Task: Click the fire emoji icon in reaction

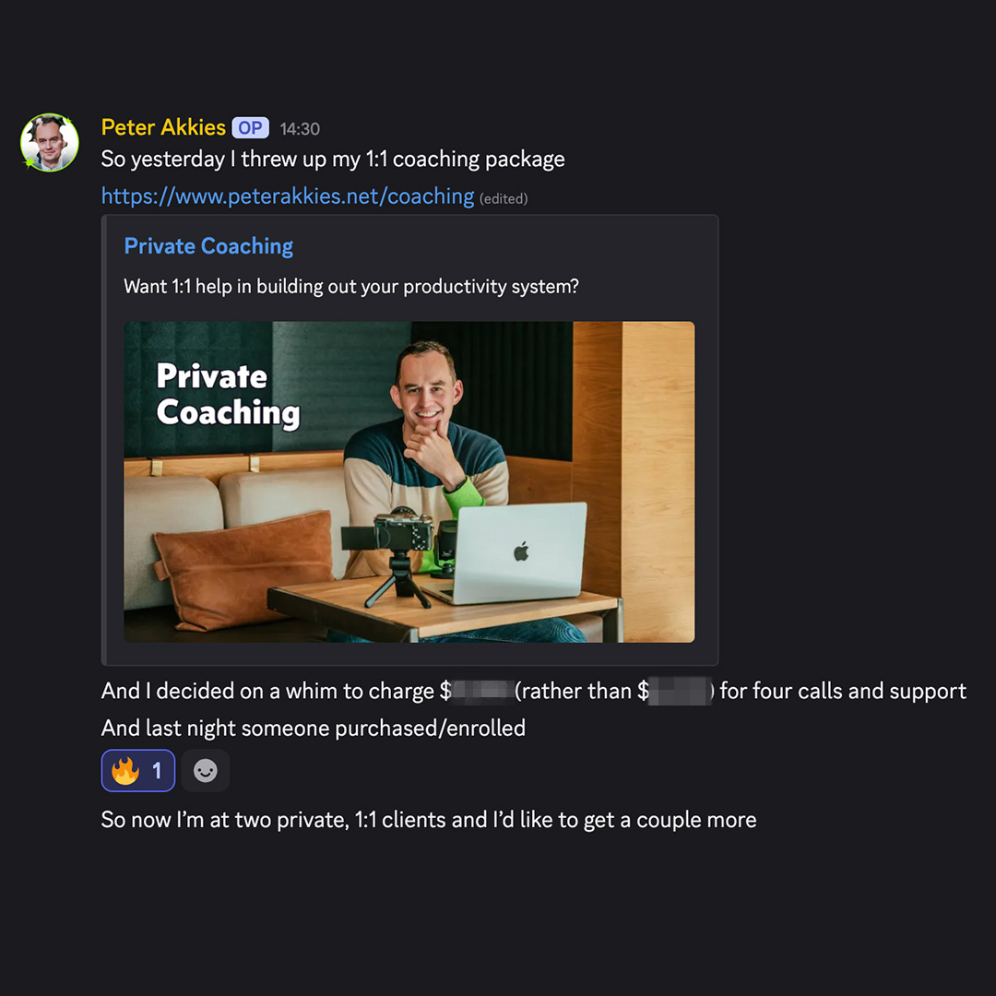Action: [125, 770]
